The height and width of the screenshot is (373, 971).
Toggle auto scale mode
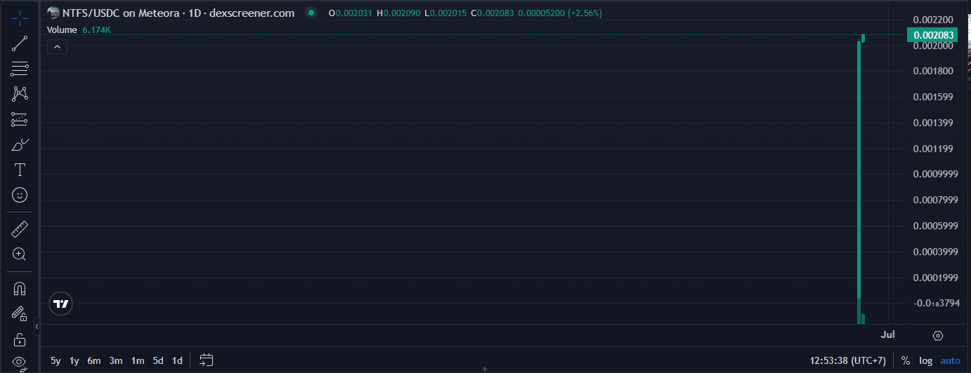[950, 360]
